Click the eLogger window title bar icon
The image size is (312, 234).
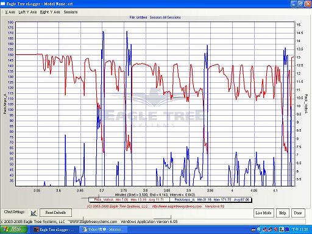coord(3,4)
